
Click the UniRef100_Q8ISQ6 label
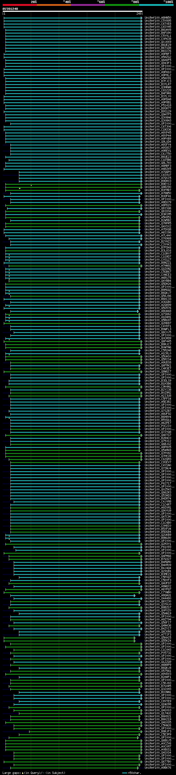(158, 208)
